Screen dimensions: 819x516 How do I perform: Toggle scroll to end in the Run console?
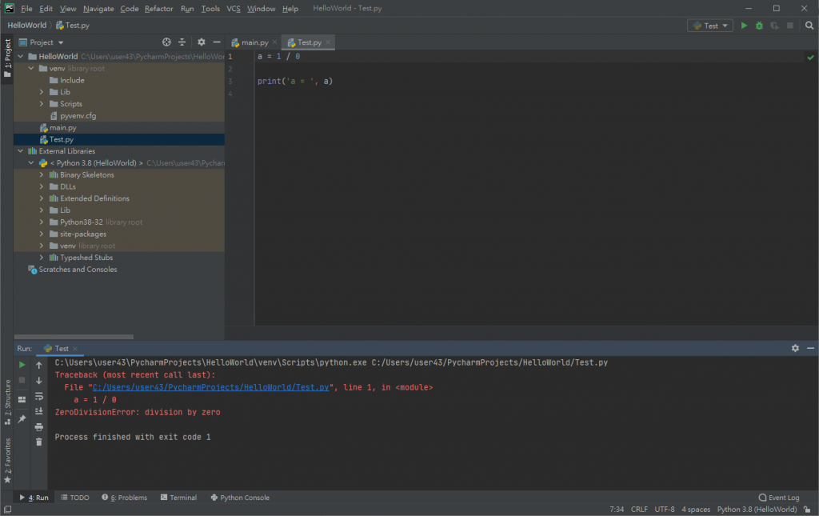[38, 411]
